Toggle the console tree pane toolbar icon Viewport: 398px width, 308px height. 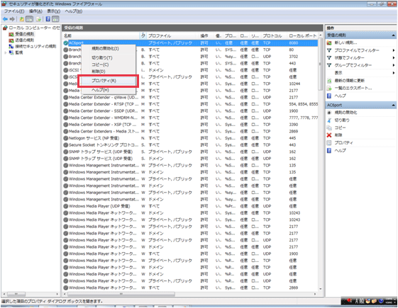tap(30, 19)
